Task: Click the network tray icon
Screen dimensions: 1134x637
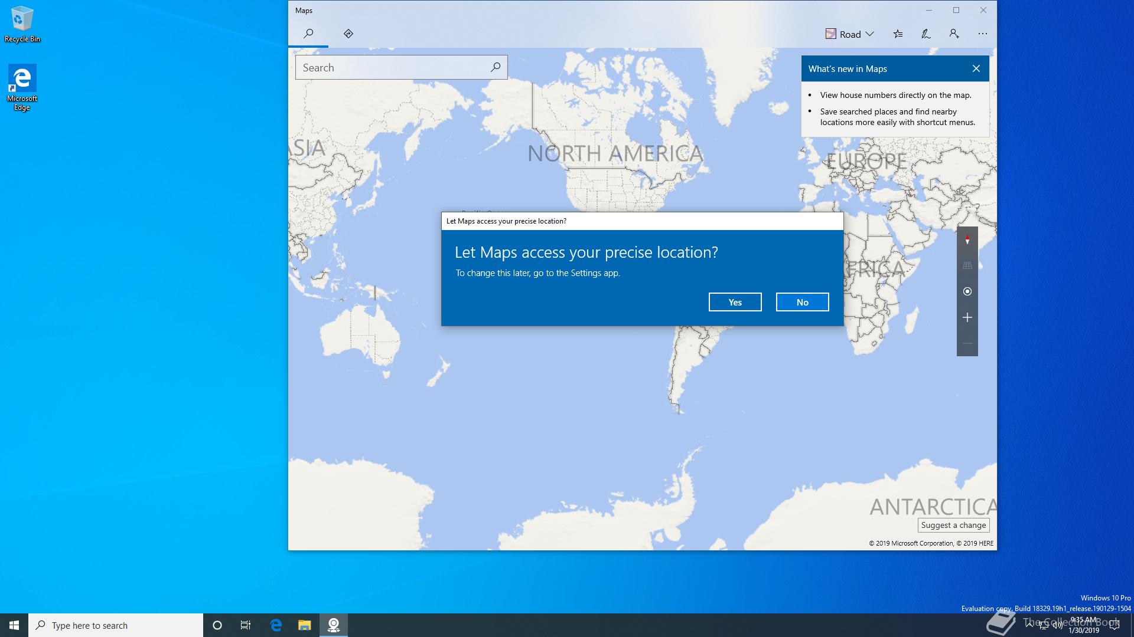Action: 1044,626
